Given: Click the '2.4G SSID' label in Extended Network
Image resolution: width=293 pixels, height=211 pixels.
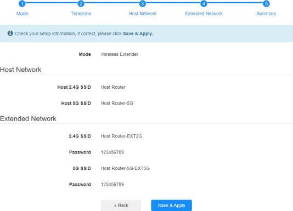Looking at the screenshot, I should 80,136.
